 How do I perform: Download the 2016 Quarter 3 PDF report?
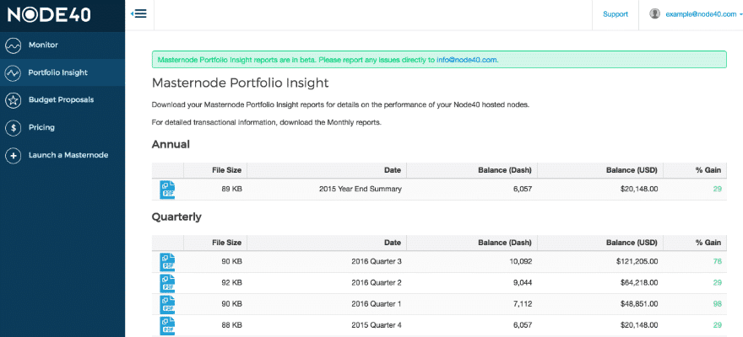167,262
